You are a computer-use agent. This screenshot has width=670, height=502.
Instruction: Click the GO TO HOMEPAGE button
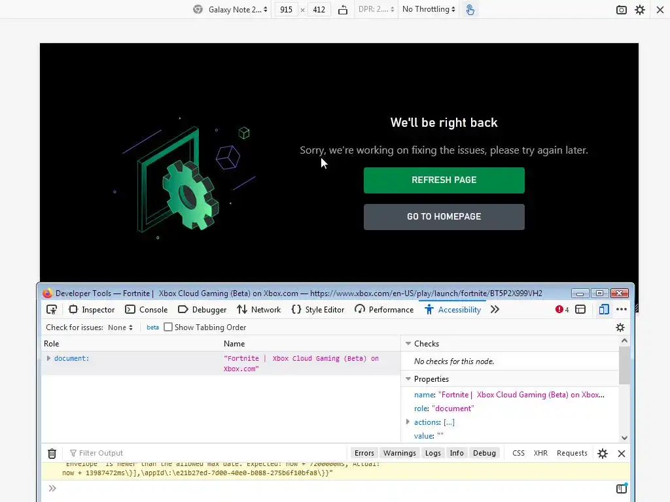click(x=444, y=217)
